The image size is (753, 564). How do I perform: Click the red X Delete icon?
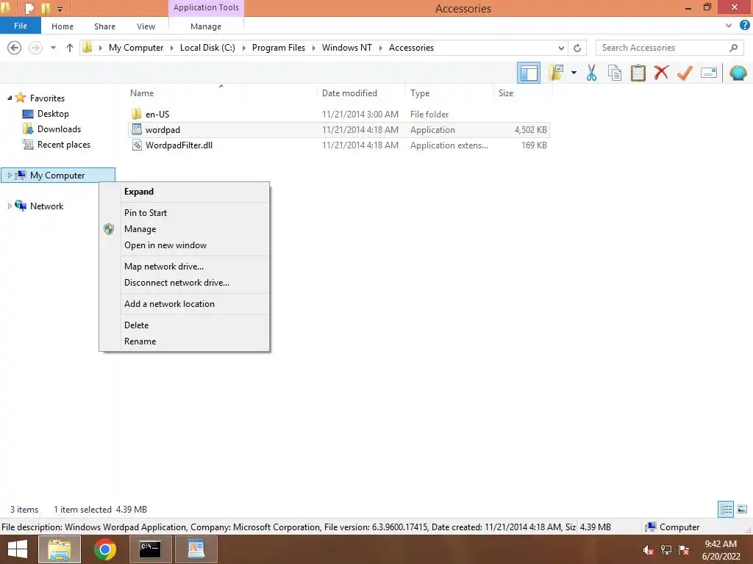pos(661,73)
